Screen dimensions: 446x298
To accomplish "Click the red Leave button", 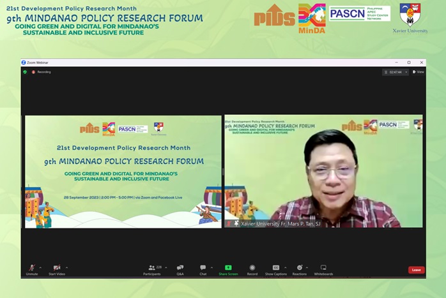I will pyautogui.click(x=417, y=270).
